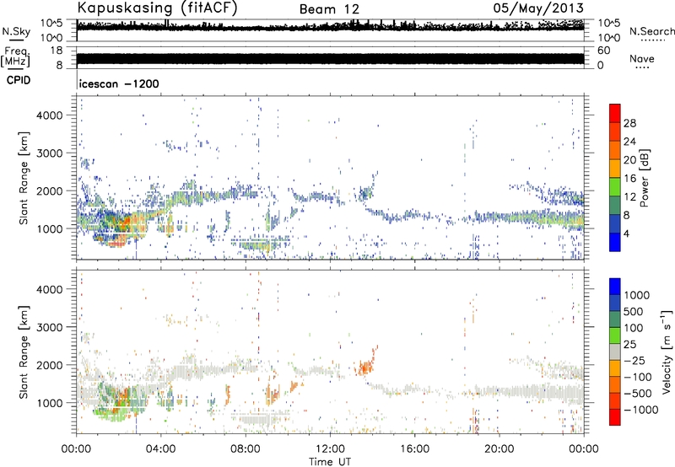Select the 12:00 time tick label
Viewport: 675px width, 467px height.
(330, 449)
